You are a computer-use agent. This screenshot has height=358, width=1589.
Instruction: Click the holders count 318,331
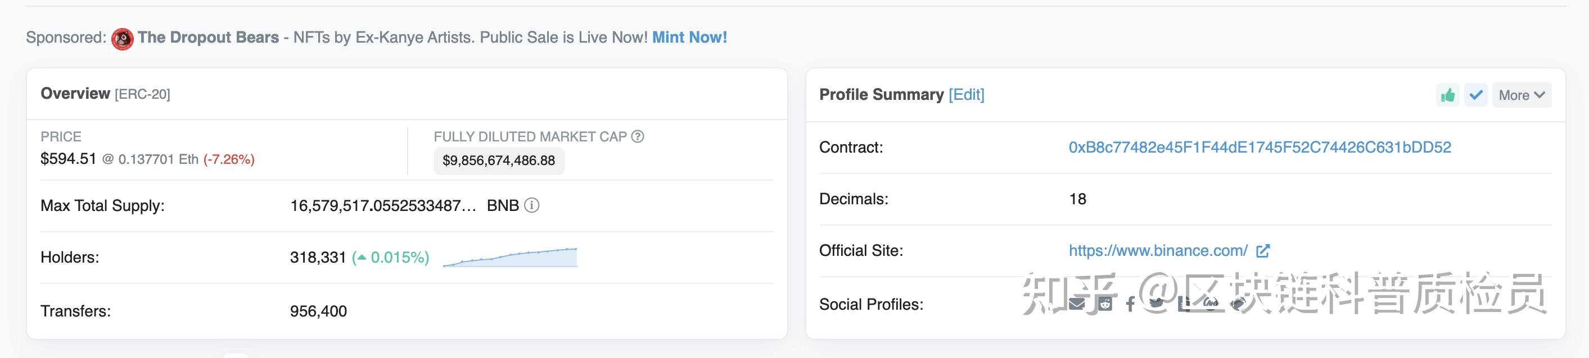(x=318, y=258)
